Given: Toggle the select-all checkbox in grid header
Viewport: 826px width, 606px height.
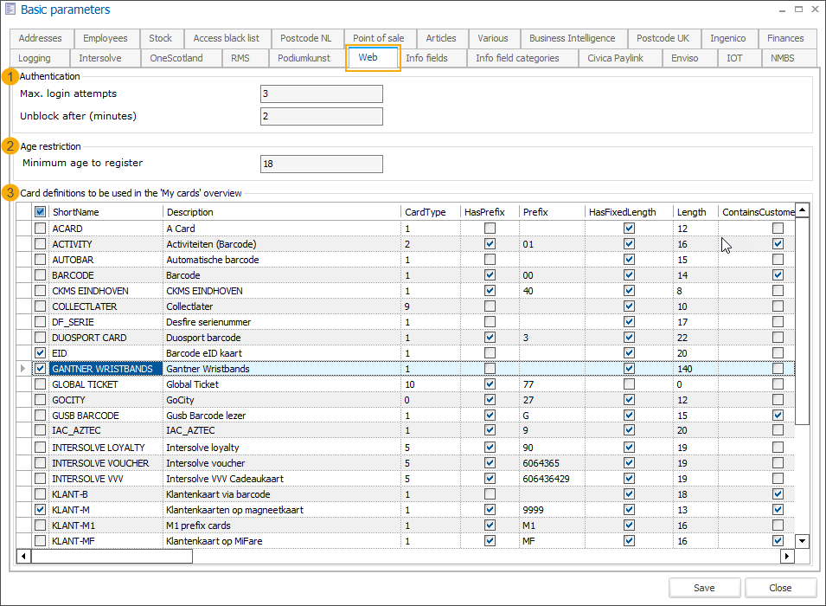Looking at the screenshot, I should click(x=40, y=212).
